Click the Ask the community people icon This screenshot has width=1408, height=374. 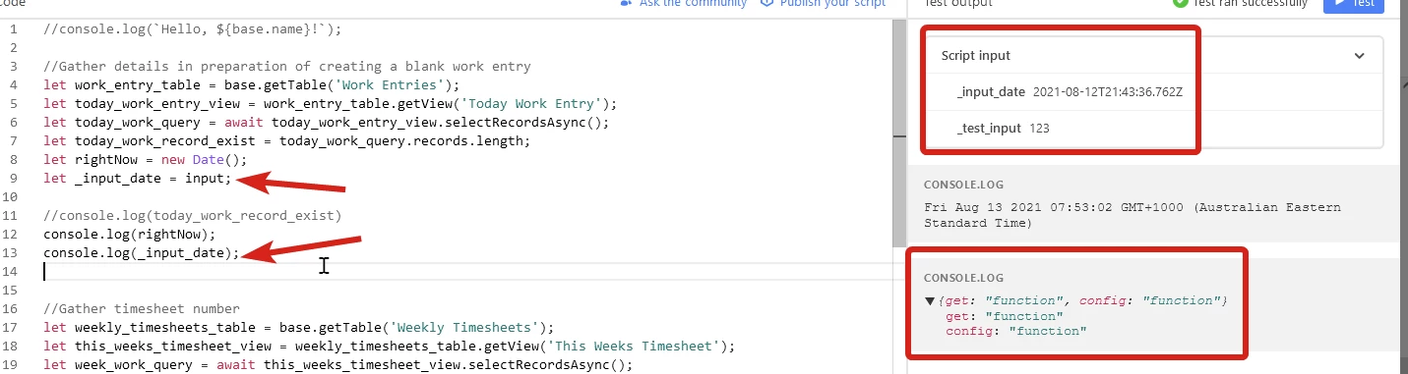click(x=627, y=3)
